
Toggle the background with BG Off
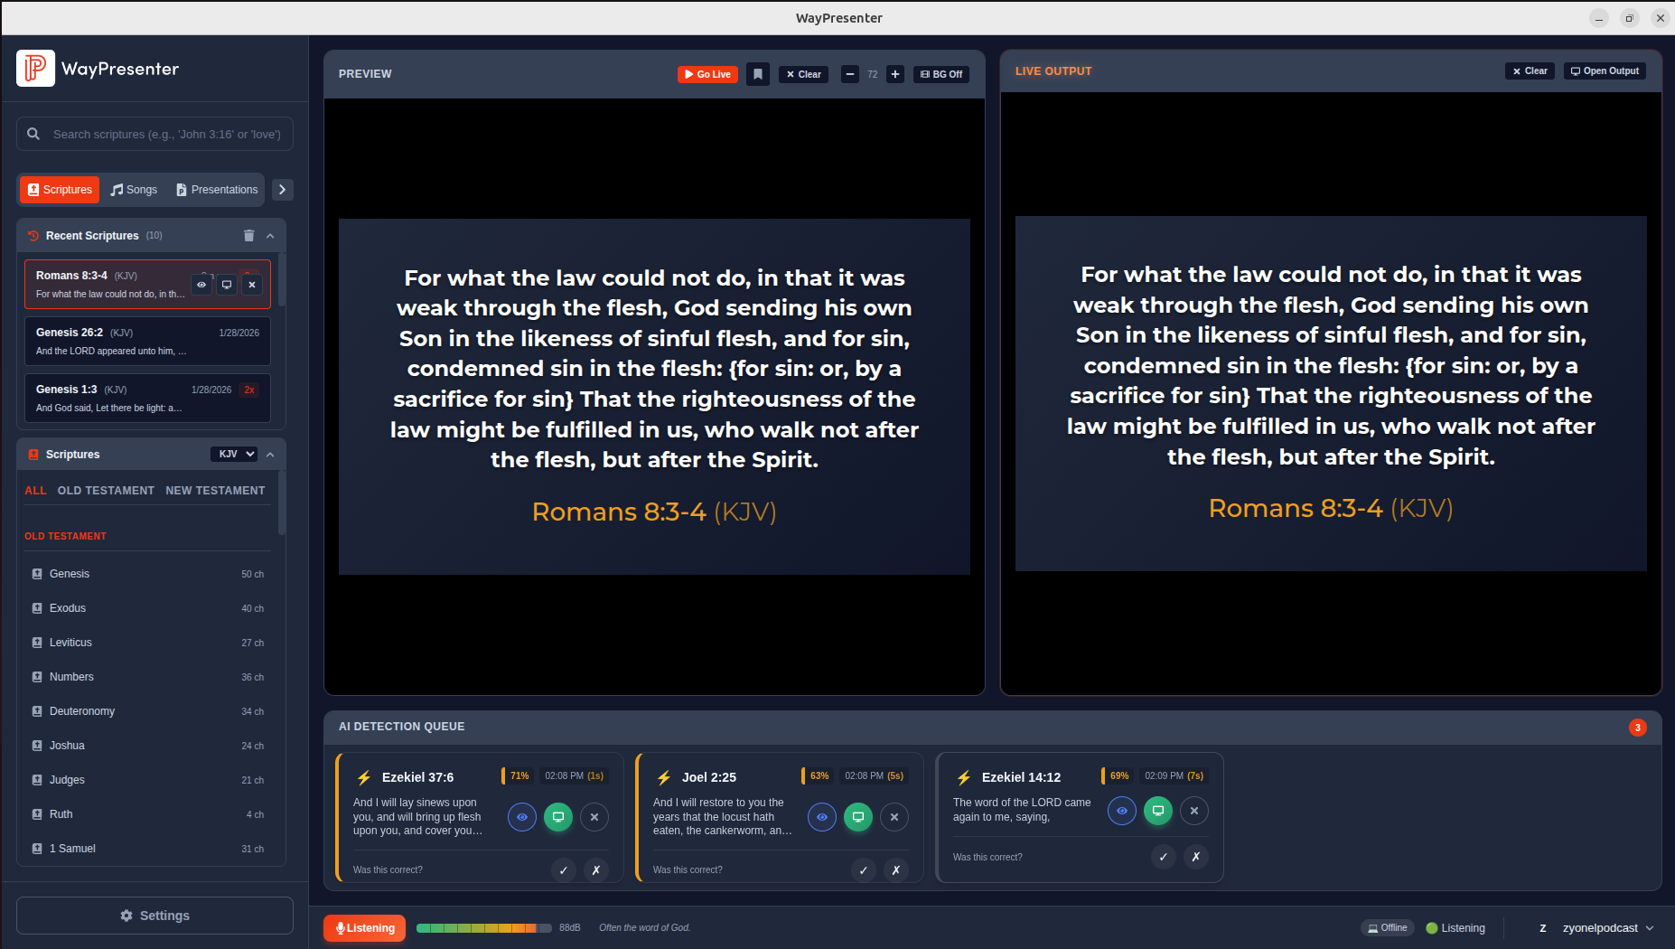[x=940, y=74]
